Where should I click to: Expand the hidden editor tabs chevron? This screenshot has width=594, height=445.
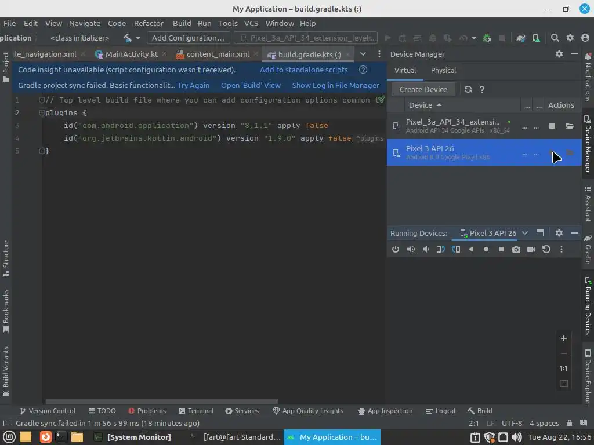click(x=363, y=54)
